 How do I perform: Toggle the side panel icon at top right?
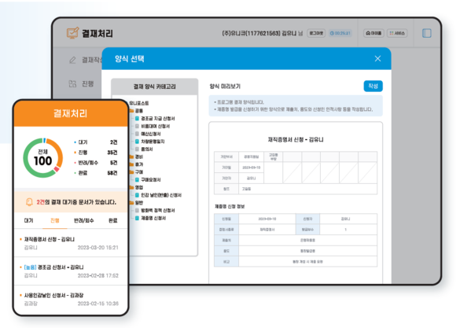click(427, 33)
